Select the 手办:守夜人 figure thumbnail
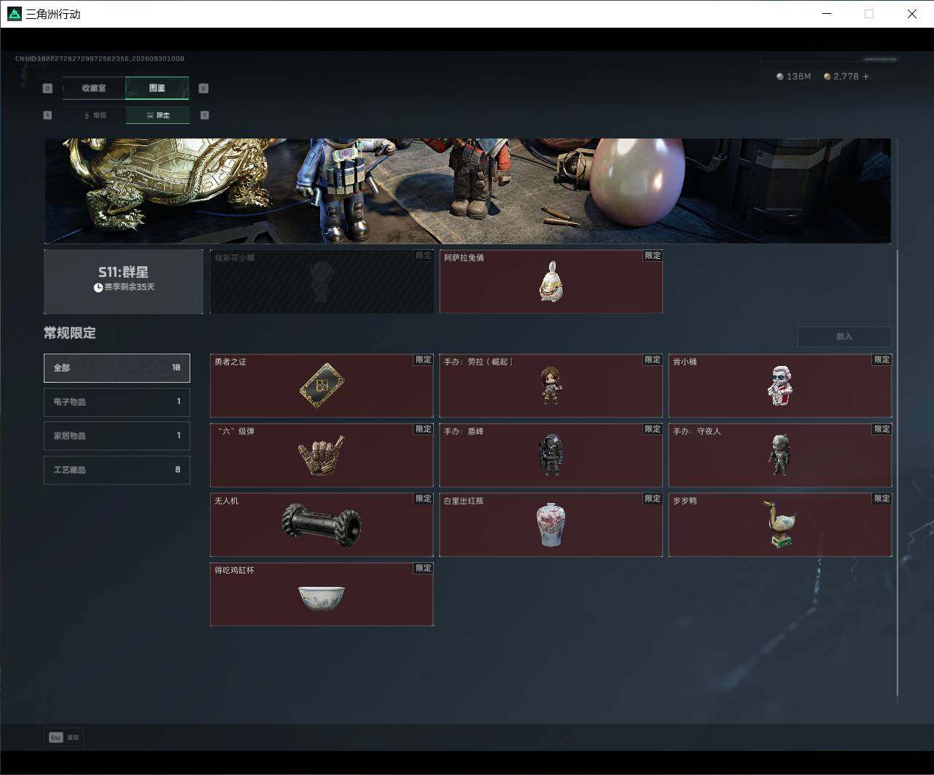This screenshot has width=934, height=775. 780,456
